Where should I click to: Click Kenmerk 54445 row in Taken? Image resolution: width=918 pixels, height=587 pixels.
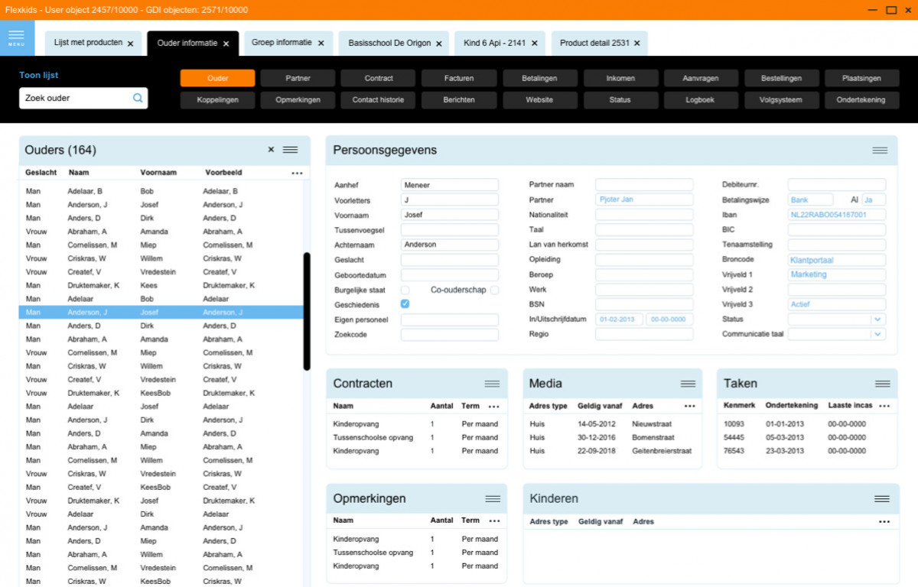click(x=807, y=438)
